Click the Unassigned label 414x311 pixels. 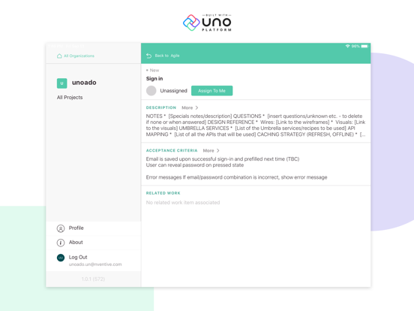tap(173, 91)
